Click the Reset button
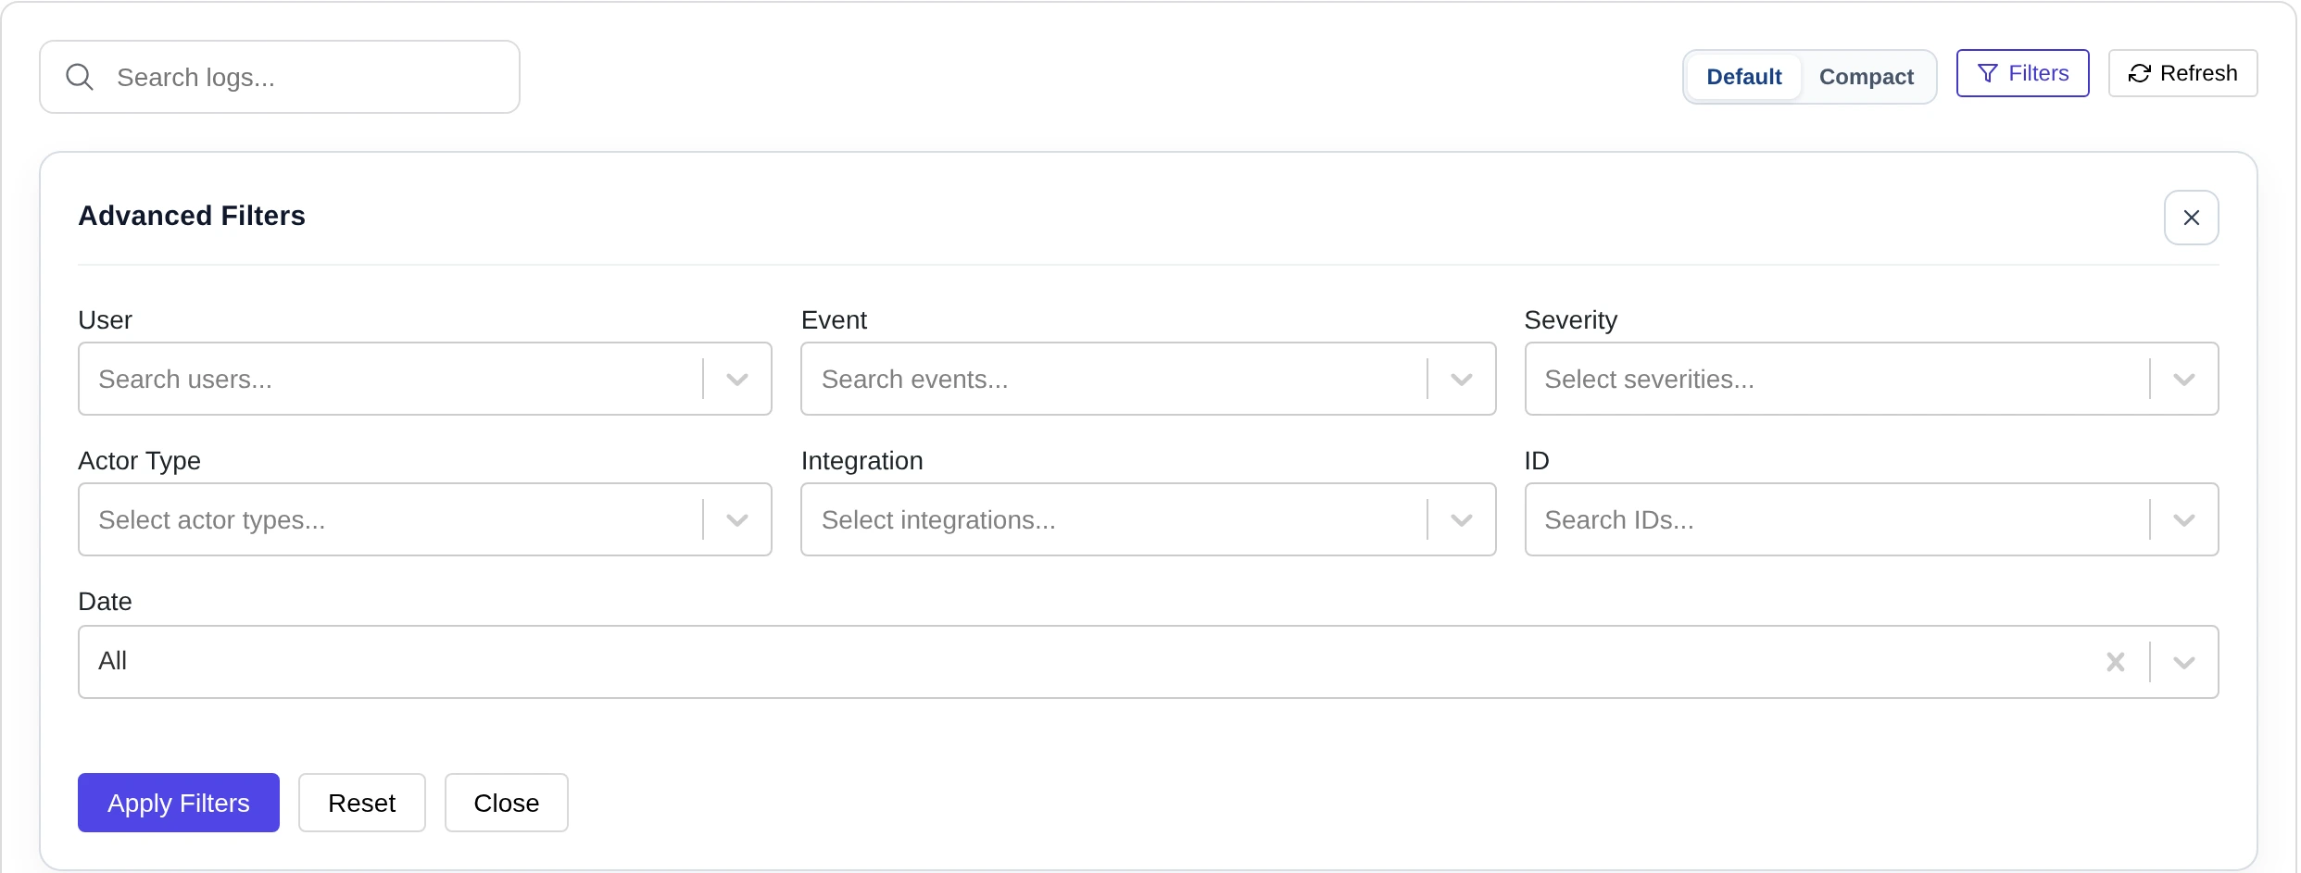The image size is (2301, 873). [362, 803]
